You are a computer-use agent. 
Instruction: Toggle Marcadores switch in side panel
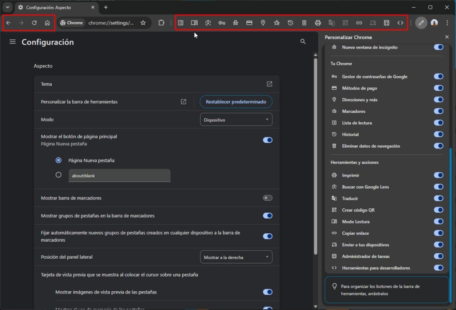[439, 111]
